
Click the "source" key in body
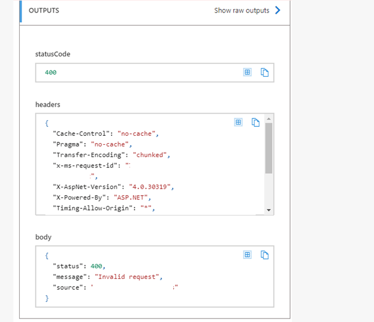(x=68, y=287)
